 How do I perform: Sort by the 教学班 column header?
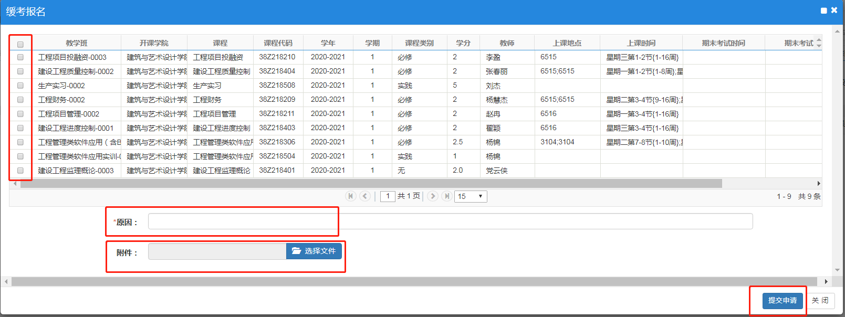77,43
